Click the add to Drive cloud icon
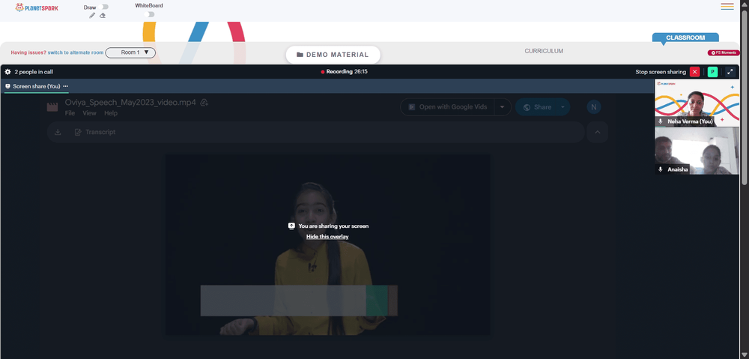Image resolution: width=749 pixels, height=359 pixels. coord(204,102)
